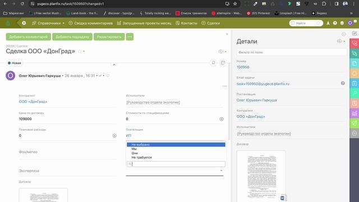Open the orange person sidebar panel icon
Image resolution: width=359 pixels, height=202 pixels.
(x=355, y=74)
